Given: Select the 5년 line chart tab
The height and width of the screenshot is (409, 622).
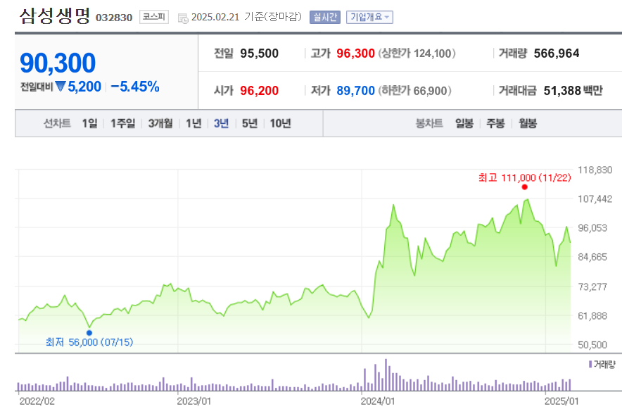Looking at the screenshot, I should point(250,123).
